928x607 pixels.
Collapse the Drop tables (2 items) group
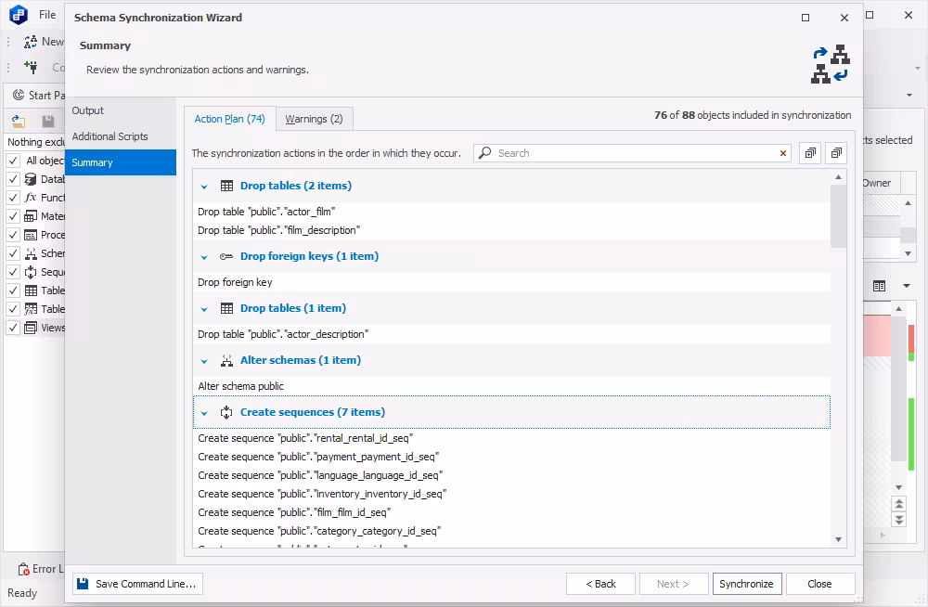click(204, 187)
